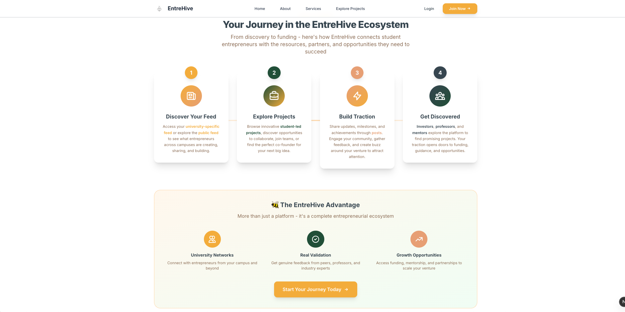Click the posts link in Build Traction
This screenshot has width=625, height=312.
[377, 132]
